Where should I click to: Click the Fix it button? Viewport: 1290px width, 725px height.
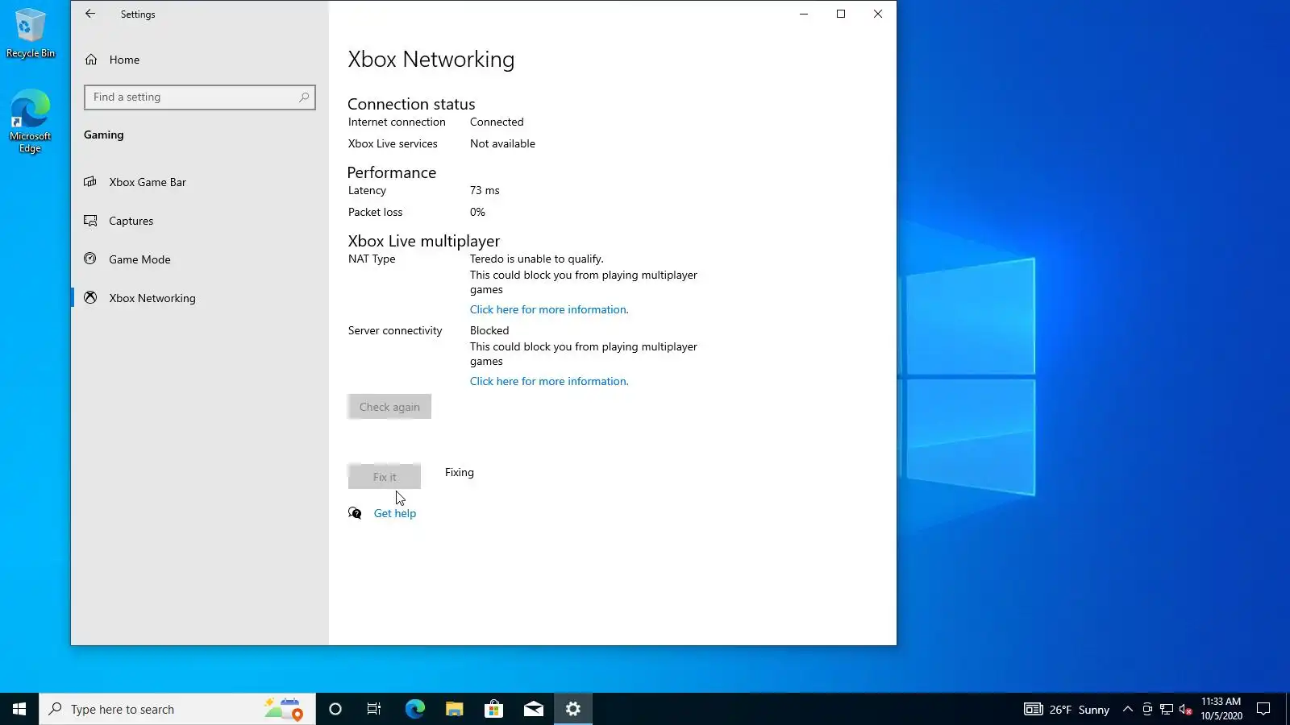tap(385, 477)
